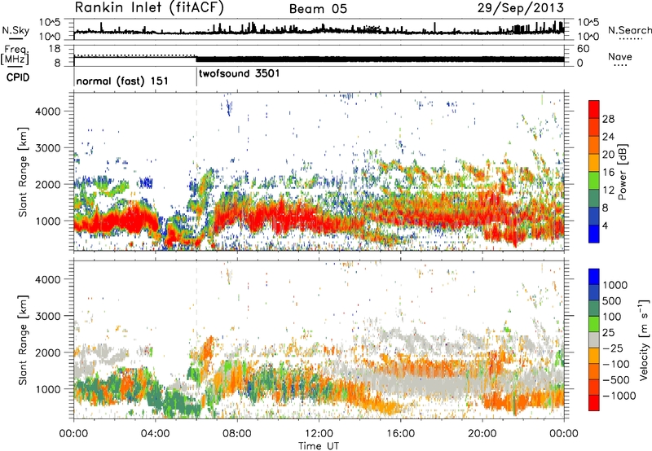Click the "16:00" time tick label
The image size is (652, 451).
[400, 434]
